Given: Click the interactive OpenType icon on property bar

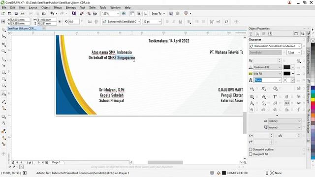Looking at the screenshot, I should pyautogui.click(x=226, y=22).
